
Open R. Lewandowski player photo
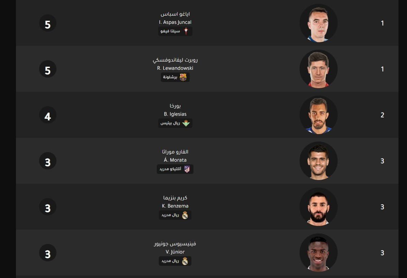[x=319, y=69]
